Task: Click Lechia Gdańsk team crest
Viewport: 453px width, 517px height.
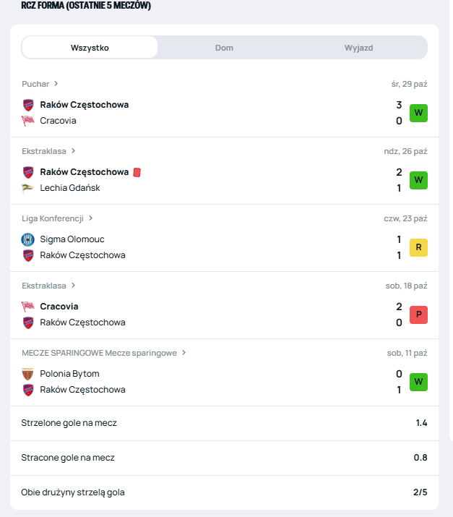Action: 28,188
